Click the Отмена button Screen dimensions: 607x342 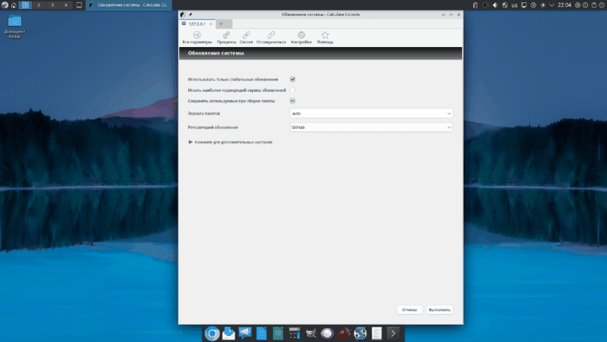(x=409, y=309)
